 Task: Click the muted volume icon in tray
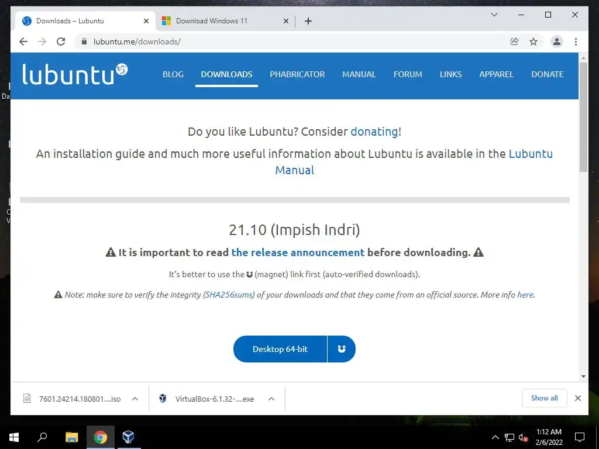(524, 437)
